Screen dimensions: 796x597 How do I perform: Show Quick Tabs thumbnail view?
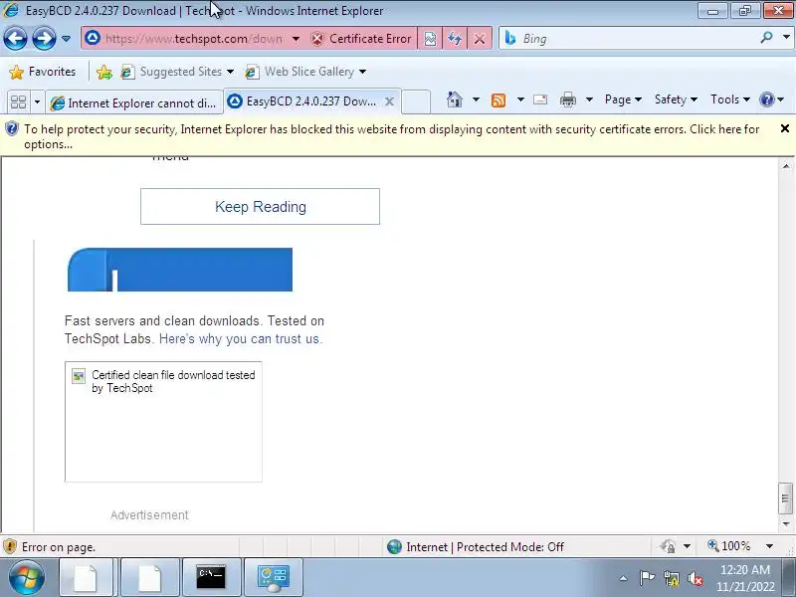(x=19, y=102)
